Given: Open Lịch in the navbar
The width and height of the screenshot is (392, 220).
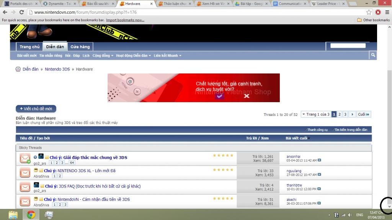Looking at the screenshot, I should point(86,55).
